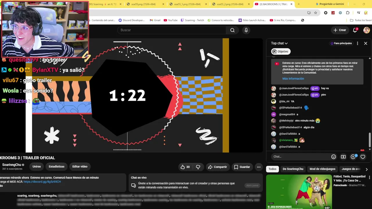
Task: Select the Todos filter chip
Action: (x=272, y=169)
